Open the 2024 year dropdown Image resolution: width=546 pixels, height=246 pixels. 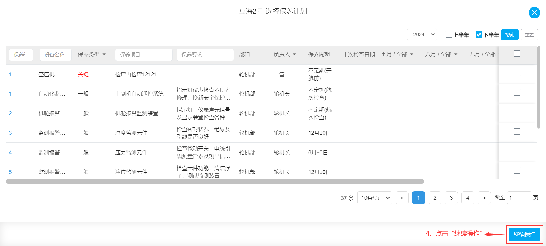422,35
